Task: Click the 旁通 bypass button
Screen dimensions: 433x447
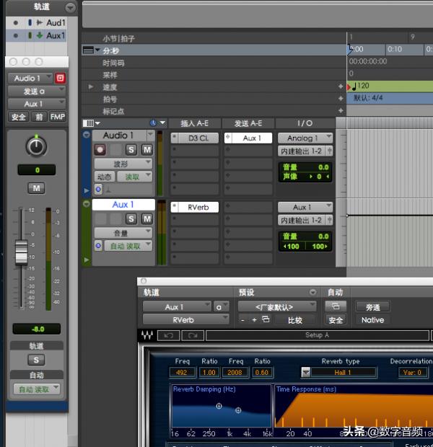Action: tap(372, 307)
